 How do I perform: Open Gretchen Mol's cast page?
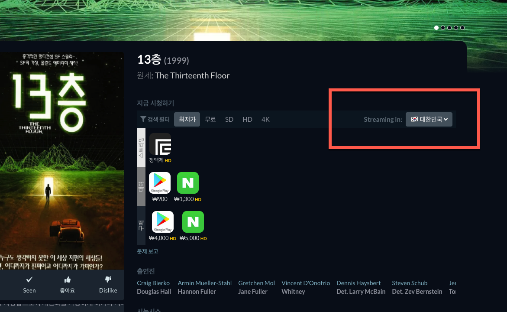click(256, 283)
